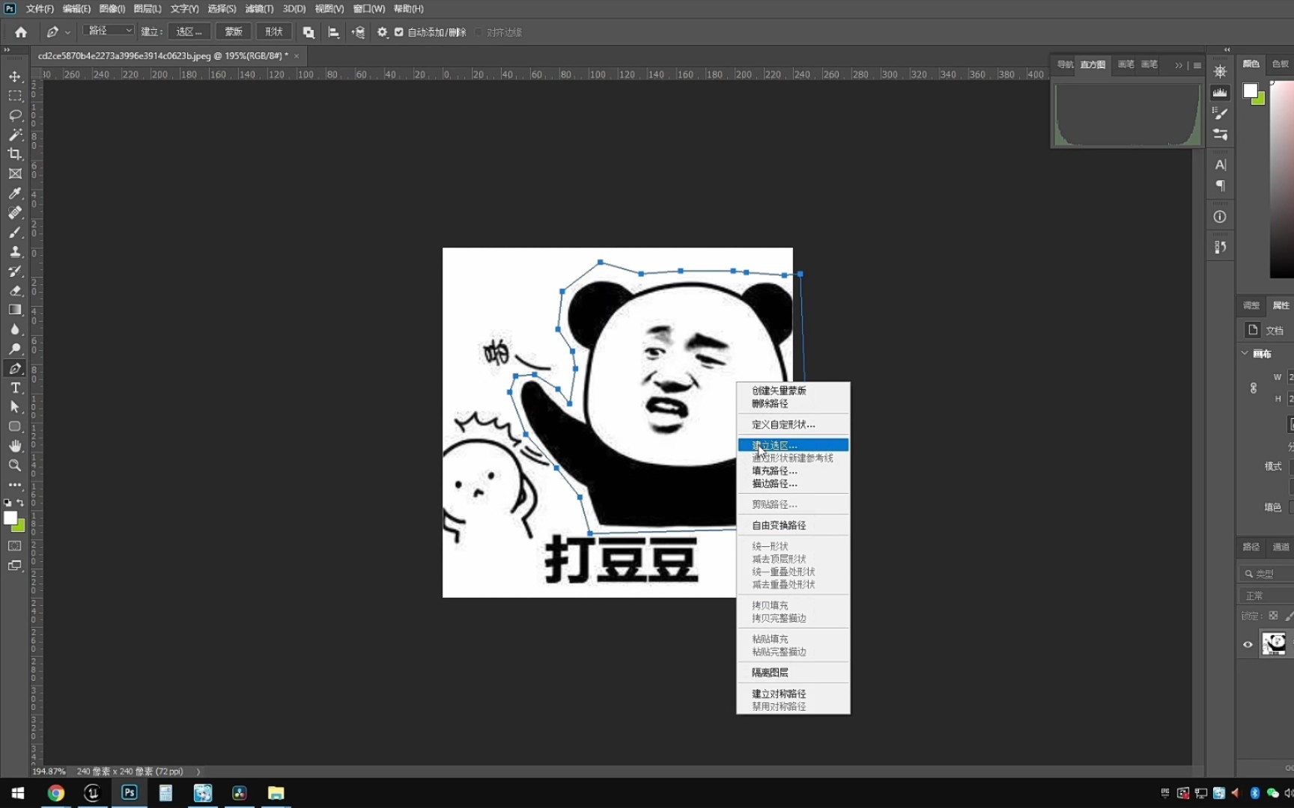
Task: Select the Zoom tool
Action: click(x=15, y=465)
